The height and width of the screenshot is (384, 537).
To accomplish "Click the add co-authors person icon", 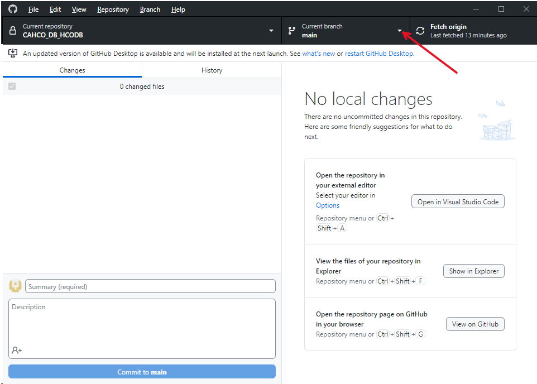I will tap(16, 350).
